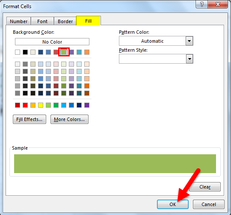231x215 pixels.
Task: Choose the standard purple swatch
Action: tap(87, 105)
